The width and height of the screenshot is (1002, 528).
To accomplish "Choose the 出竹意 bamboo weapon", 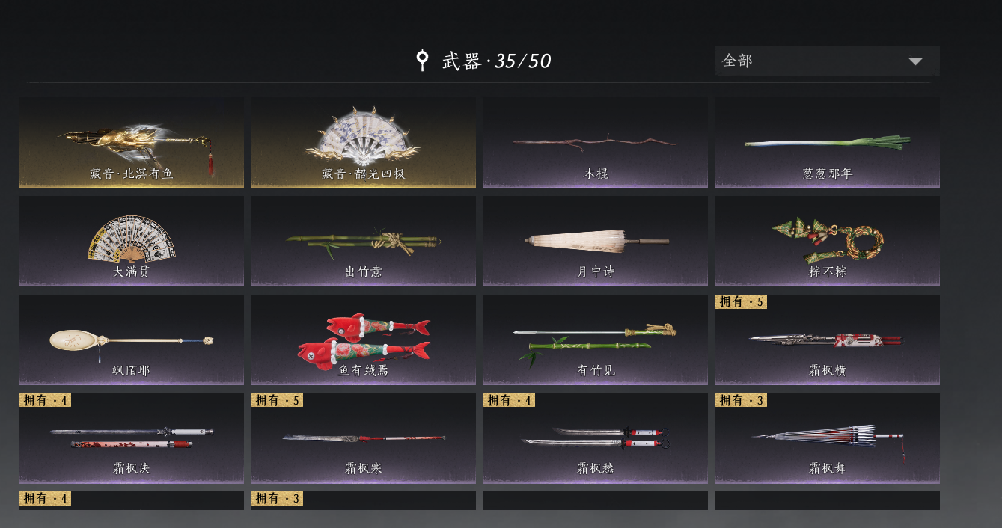I will coord(364,241).
